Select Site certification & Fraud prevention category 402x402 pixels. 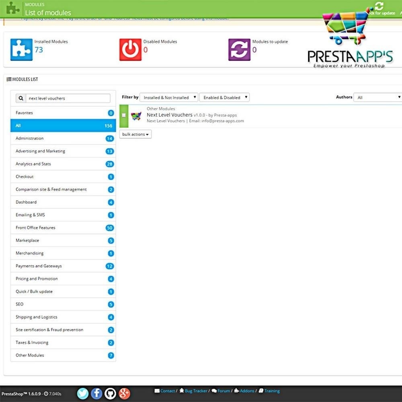tap(63, 330)
